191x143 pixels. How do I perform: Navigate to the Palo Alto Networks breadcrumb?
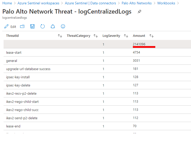[136, 3]
